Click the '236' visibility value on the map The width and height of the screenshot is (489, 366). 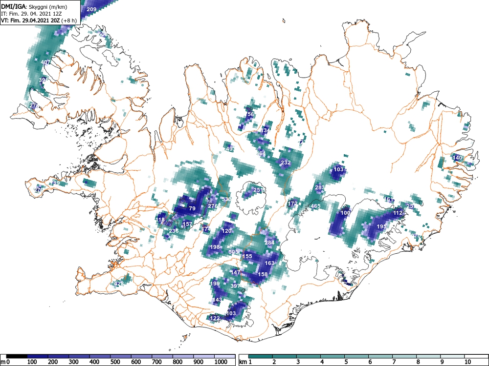click(x=174, y=231)
